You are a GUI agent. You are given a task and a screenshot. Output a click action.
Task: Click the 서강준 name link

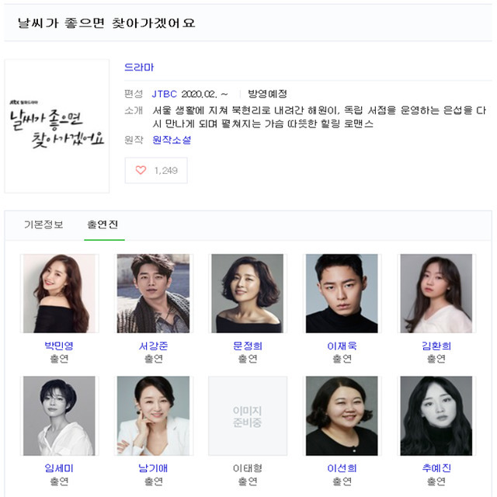pos(154,346)
